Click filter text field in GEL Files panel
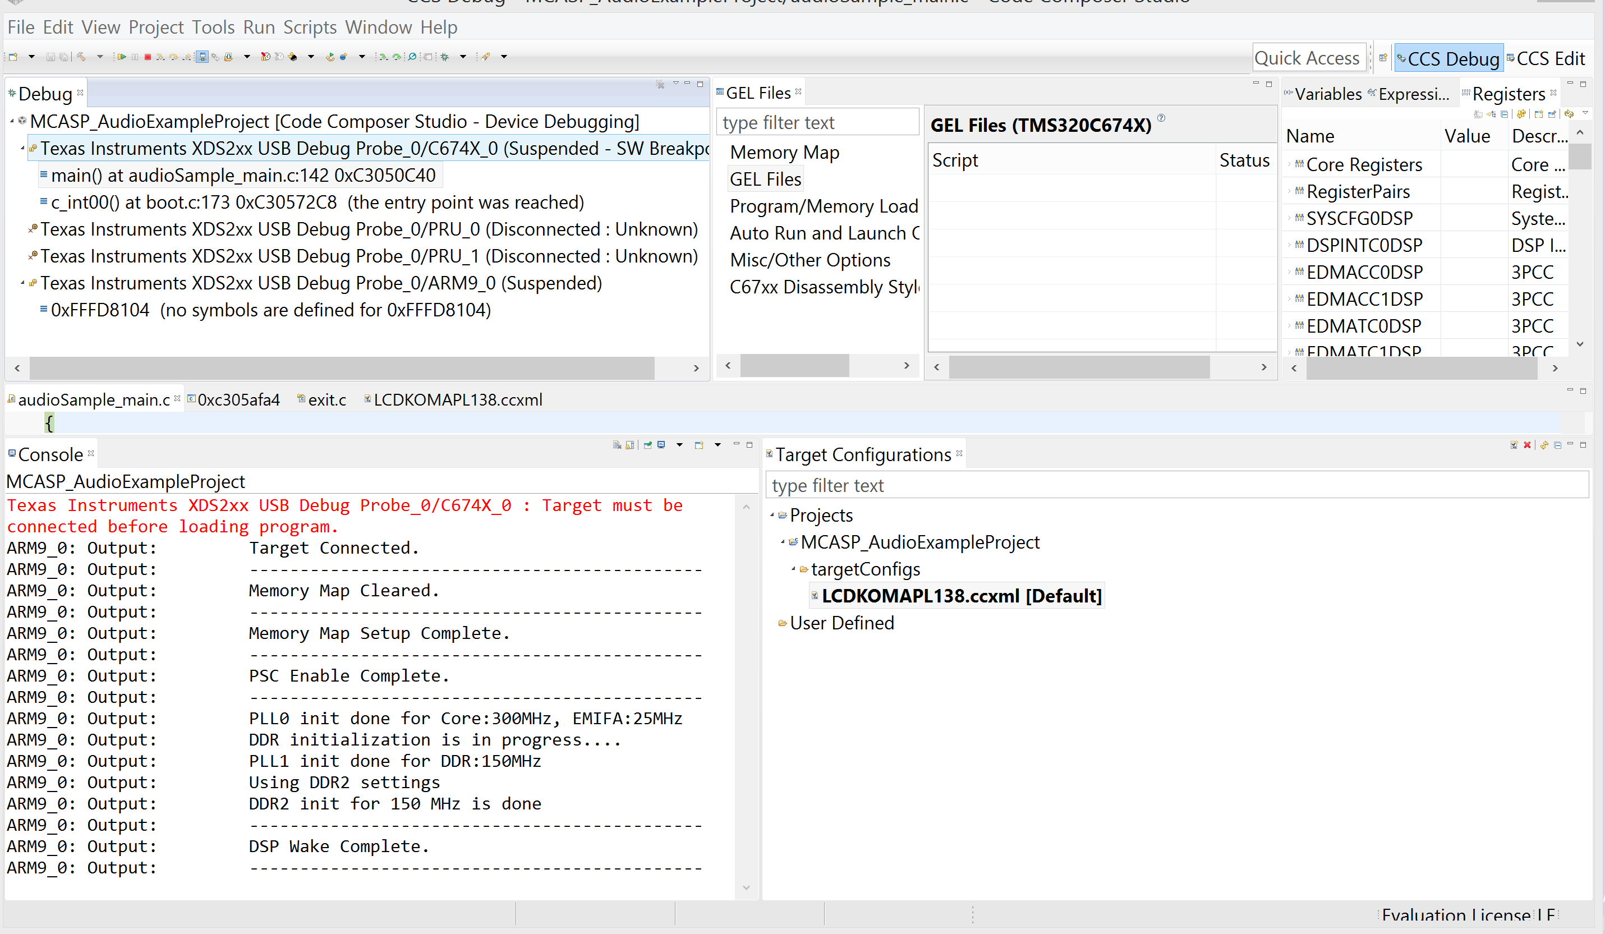This screenshot has width=1605, height=934. click(x=818, y=122)
